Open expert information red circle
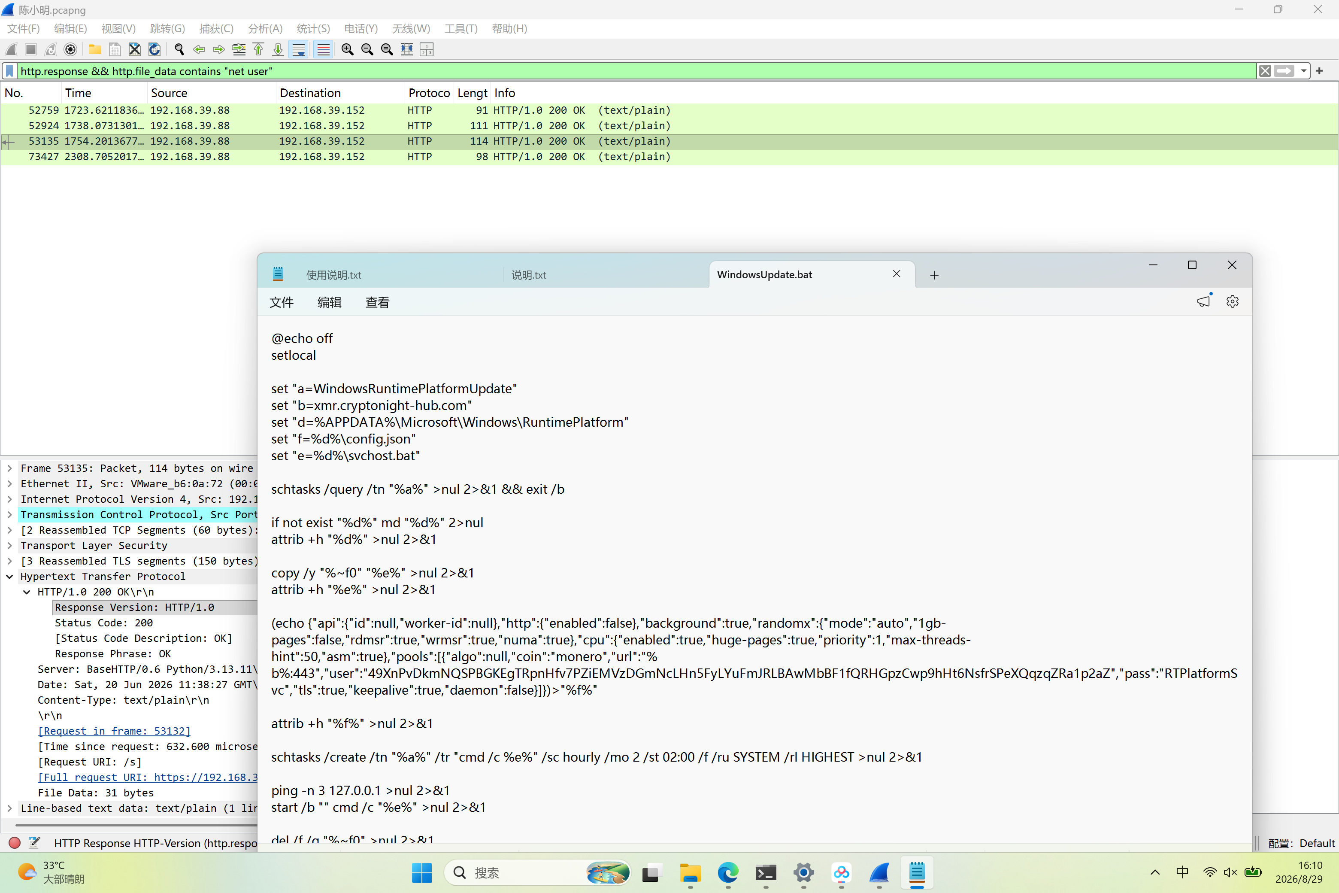 [x=15, y=843]
